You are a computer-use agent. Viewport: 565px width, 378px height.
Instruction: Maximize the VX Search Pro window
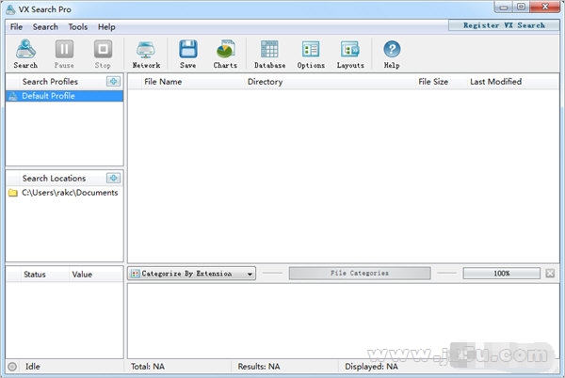521,7
